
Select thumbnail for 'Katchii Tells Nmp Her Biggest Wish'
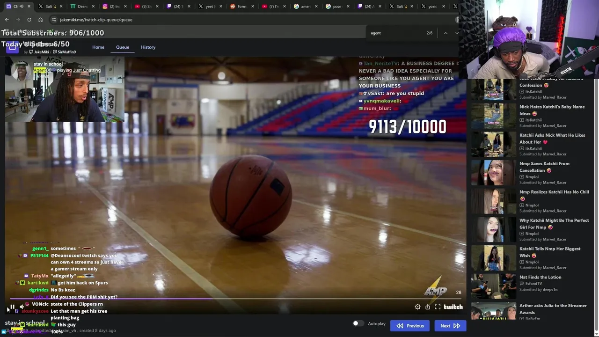tap(494, 258)
